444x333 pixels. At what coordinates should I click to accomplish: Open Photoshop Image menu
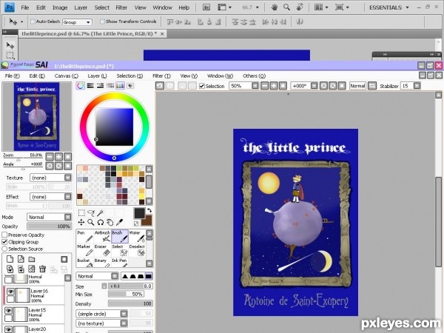(x=60, y=7)
